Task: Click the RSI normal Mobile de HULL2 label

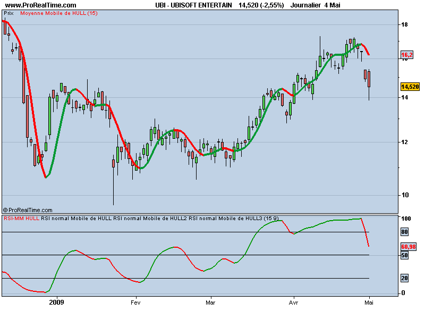Action: pos(150,219)
